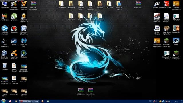Open the Картинки folder
The height and width of the screenshot is (103, 183).
click(x=71, y=5)
